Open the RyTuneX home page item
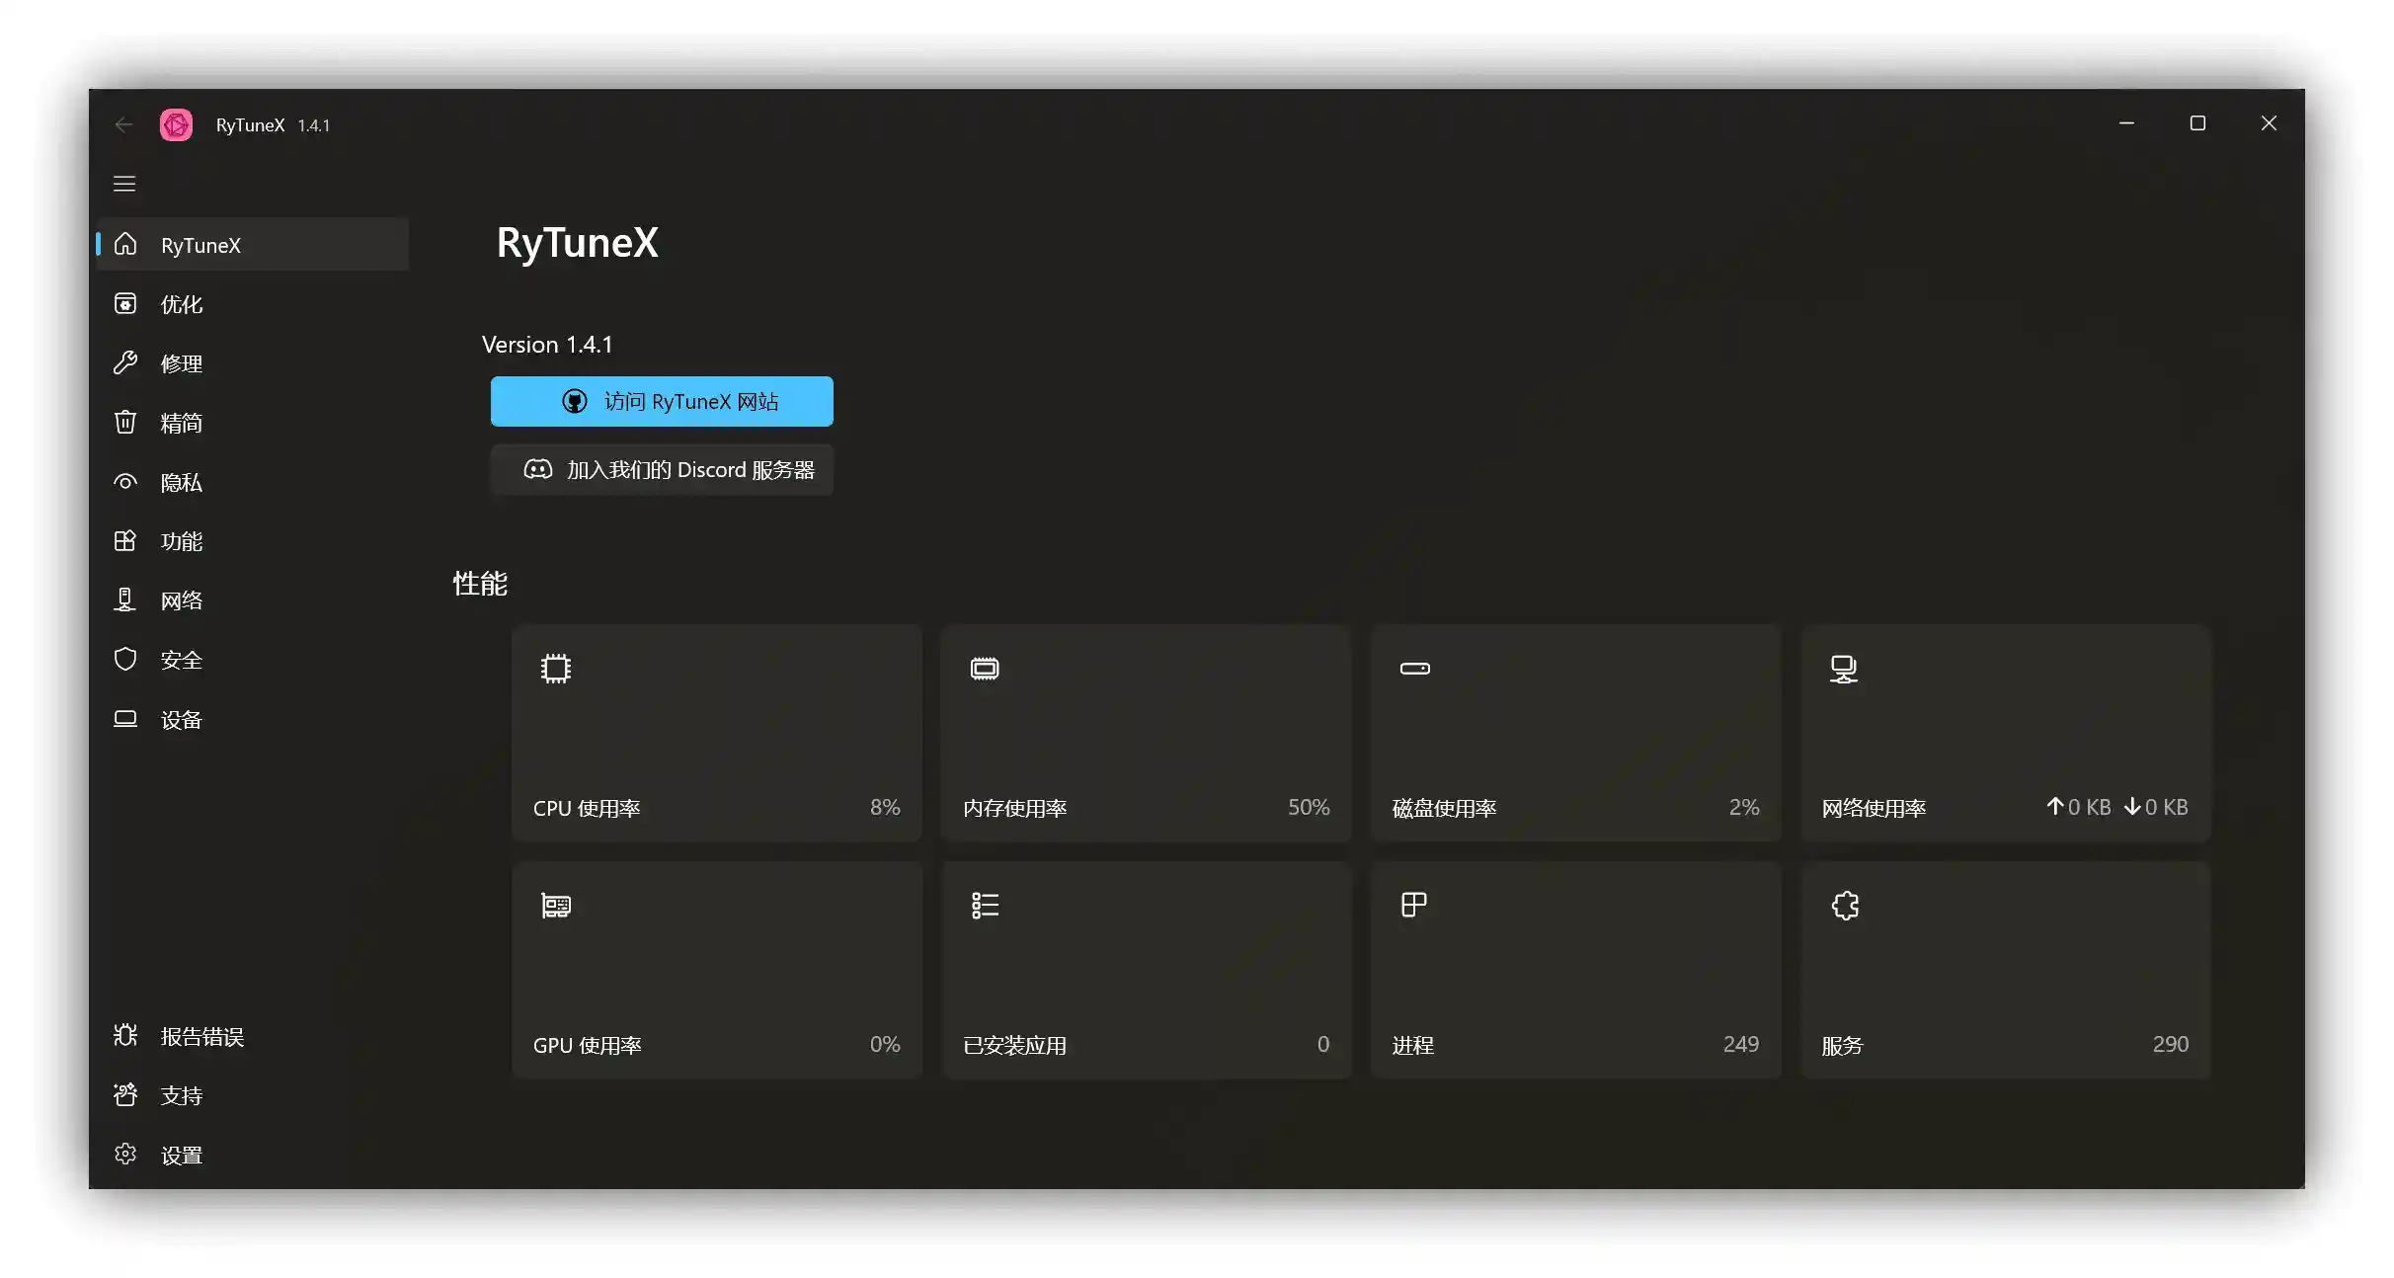This screenshot has width=2394, height=1278. tap(252, 244)
